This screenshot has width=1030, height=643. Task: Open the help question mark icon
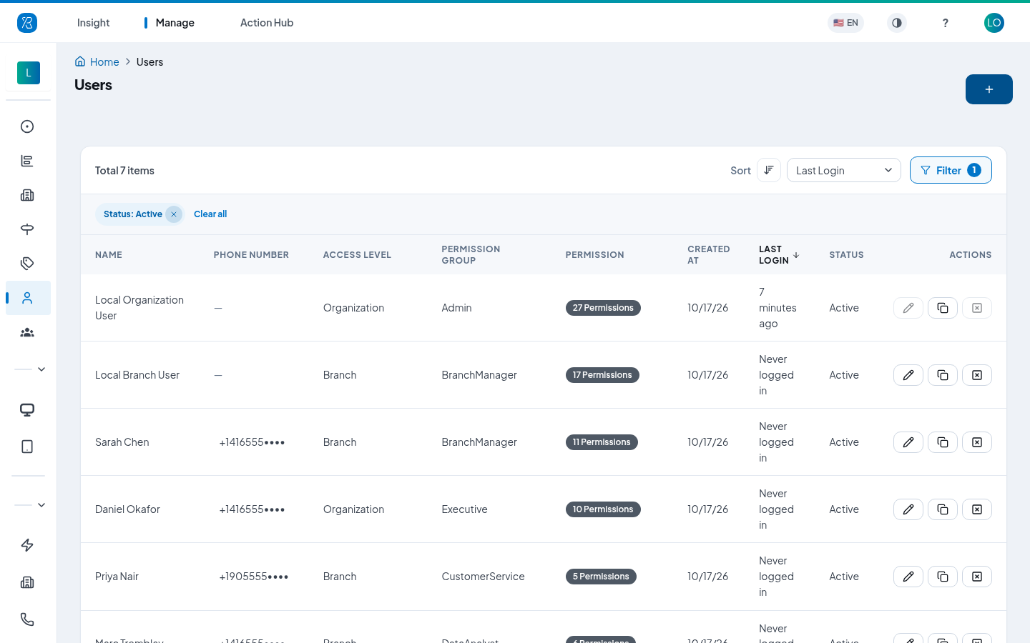pos(946,23)
